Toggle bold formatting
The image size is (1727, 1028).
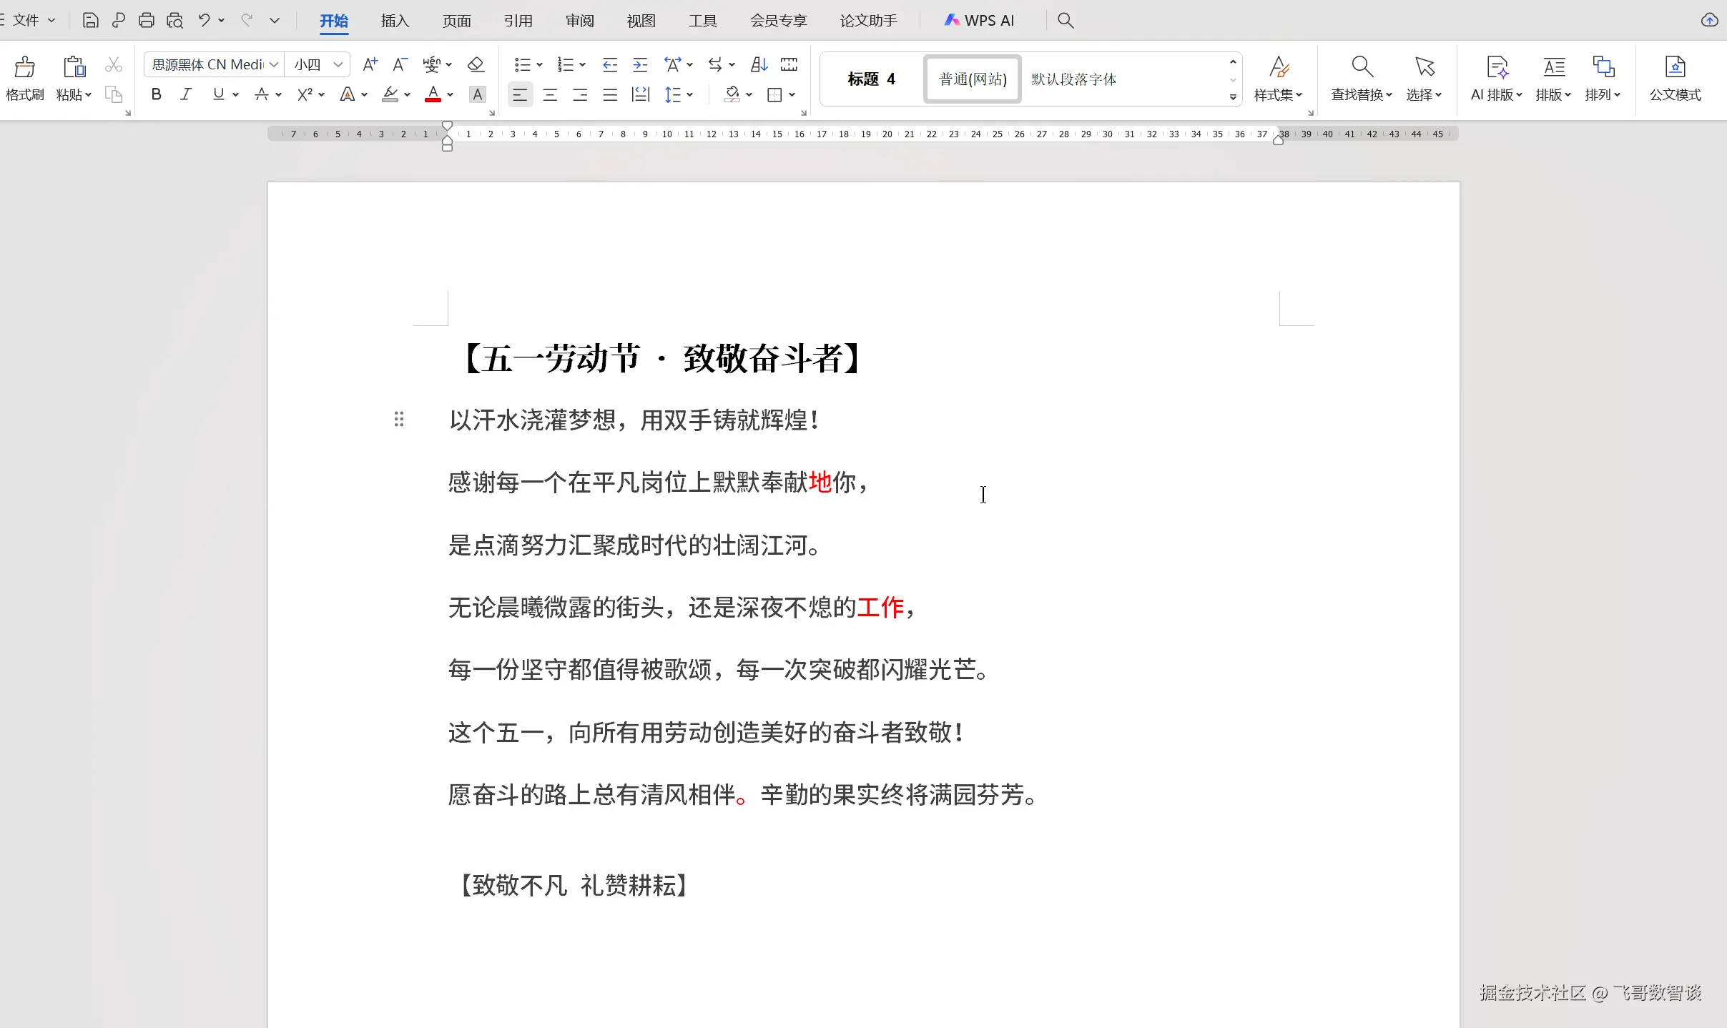157,94
